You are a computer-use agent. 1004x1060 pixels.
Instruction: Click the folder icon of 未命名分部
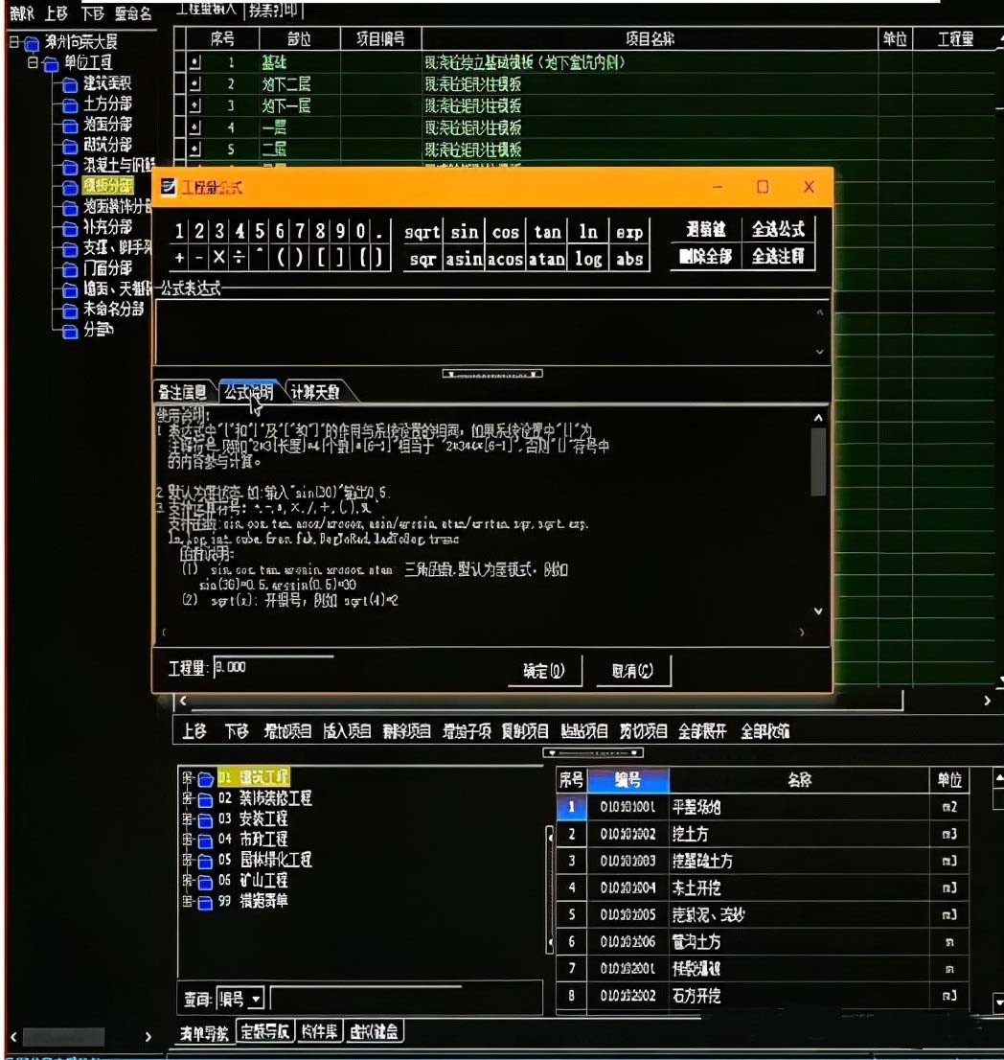70,311
